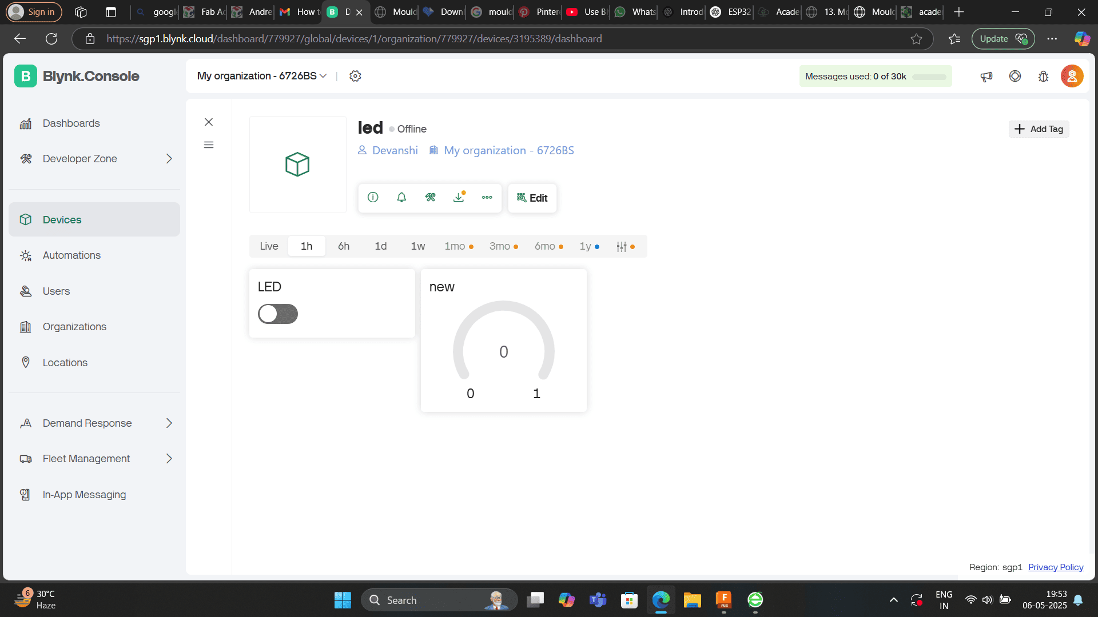Expand the Developer Zone chevron
This screenshot has height=617, width=1098.
pyautogui.click(x=169, y=159)
